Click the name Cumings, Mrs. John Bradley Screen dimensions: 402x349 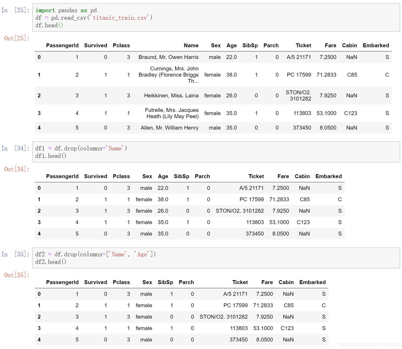(168, 75)
